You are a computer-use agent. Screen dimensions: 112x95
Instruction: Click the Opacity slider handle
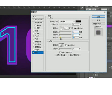point(68,25)
